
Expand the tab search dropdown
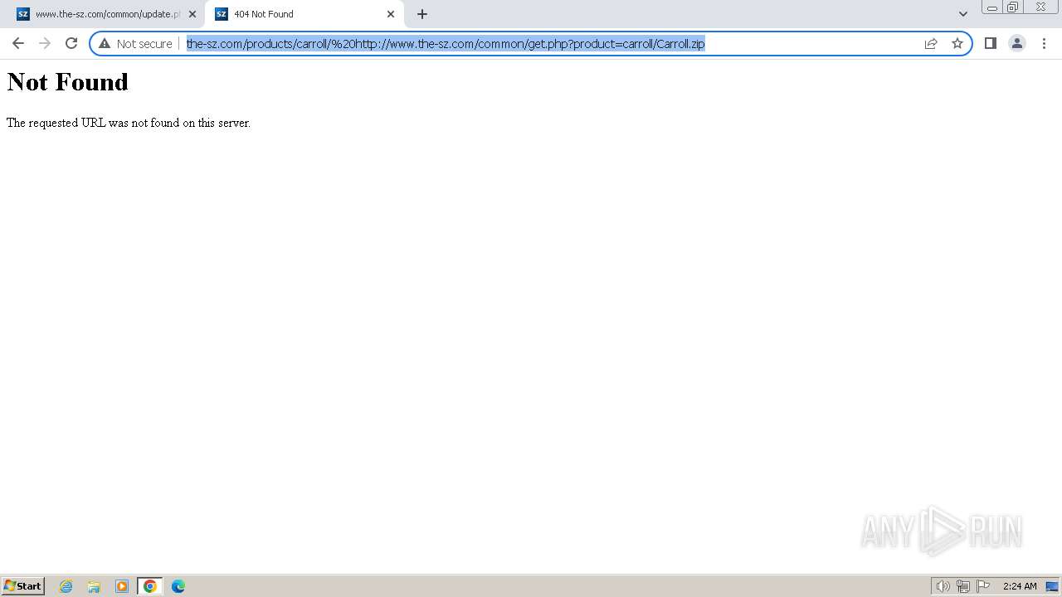click(x=963, y=14)
